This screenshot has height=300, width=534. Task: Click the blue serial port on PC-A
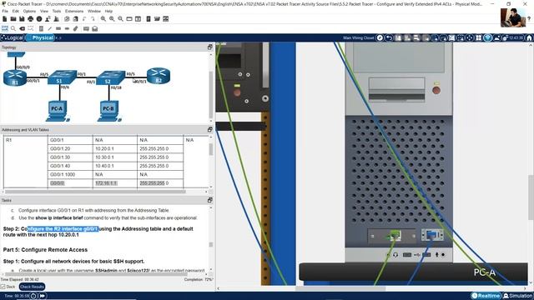(432, 235)
